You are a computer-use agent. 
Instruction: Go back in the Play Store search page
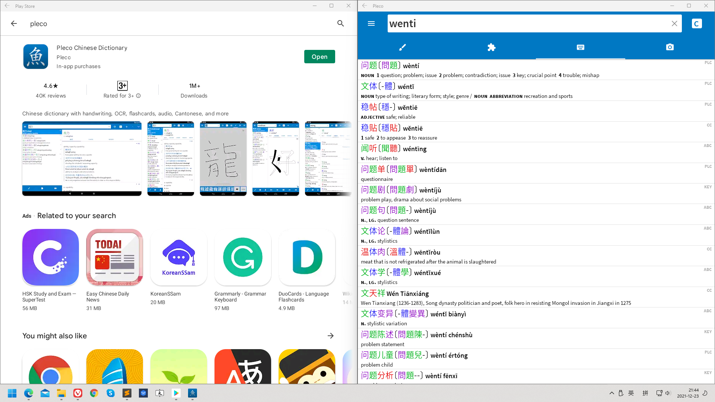tap(14, 23)
